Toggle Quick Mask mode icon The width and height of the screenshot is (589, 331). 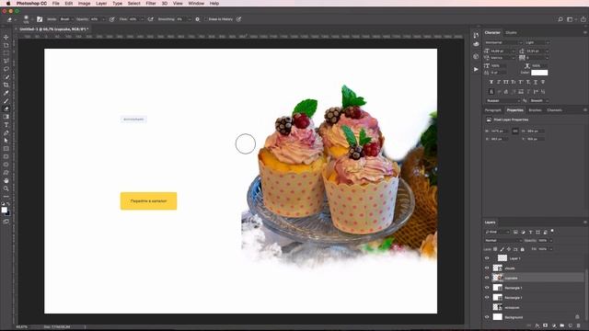click(6, 222)
